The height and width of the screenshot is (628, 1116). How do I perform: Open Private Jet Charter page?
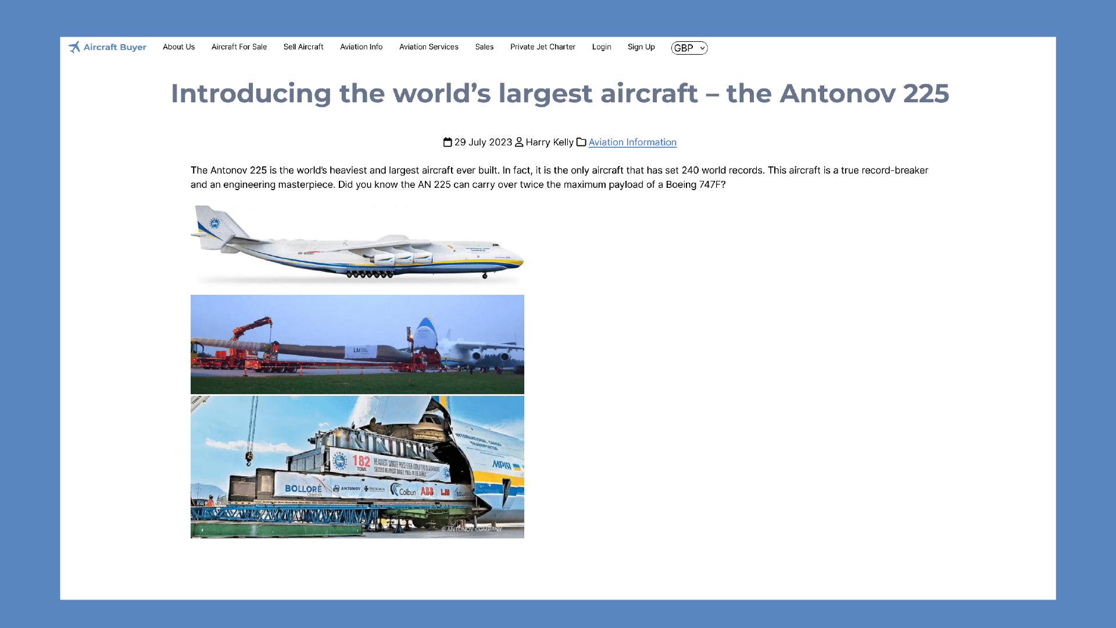click(x=543, y=47)
